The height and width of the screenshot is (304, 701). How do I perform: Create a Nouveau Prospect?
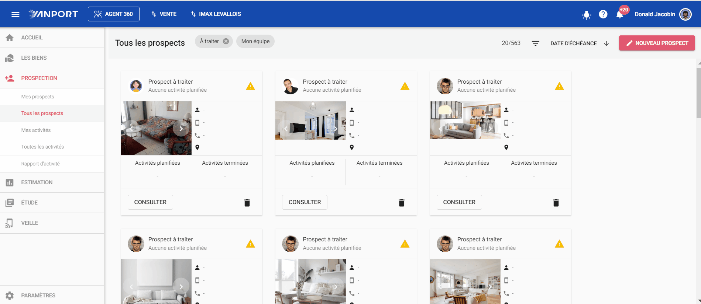pyautogui.click(x=657, y=43)
